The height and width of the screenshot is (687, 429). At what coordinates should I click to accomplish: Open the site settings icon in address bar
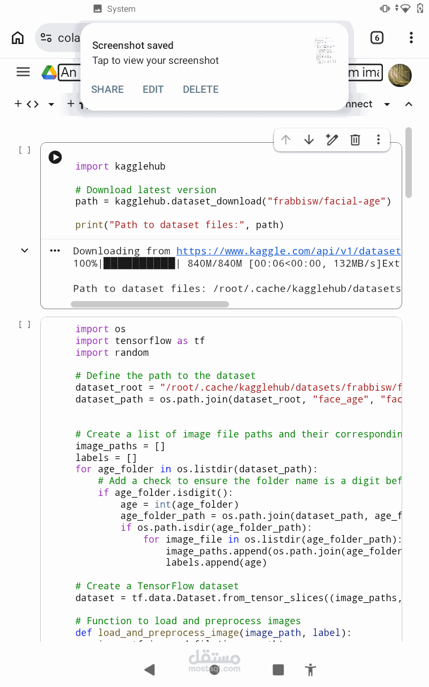point(47,38)
